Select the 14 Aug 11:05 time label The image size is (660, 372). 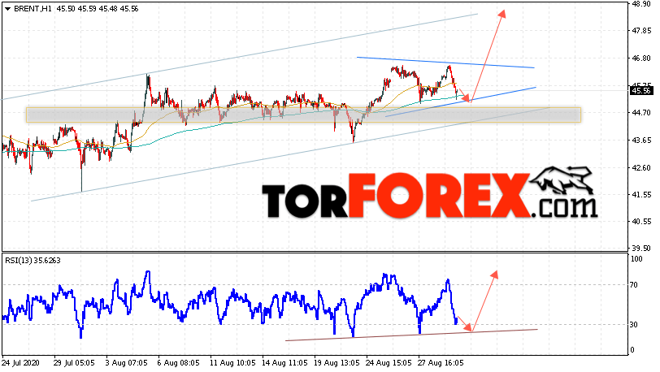coord(284,363)
